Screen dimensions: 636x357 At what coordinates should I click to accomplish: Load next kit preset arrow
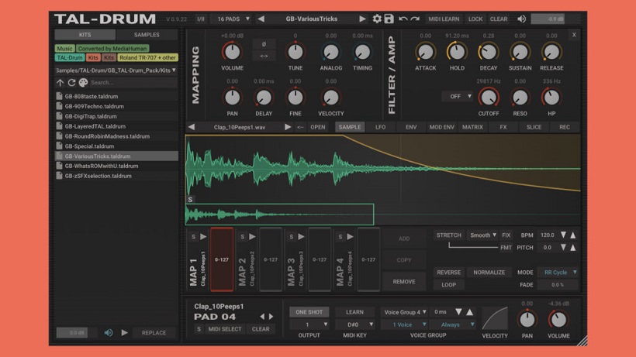pos(362,19)
